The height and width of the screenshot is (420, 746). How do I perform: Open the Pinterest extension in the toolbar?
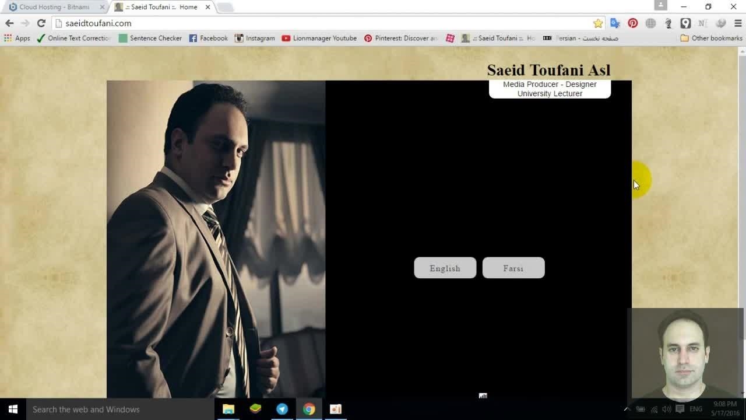pyautogui.click(x=632, y=23)
